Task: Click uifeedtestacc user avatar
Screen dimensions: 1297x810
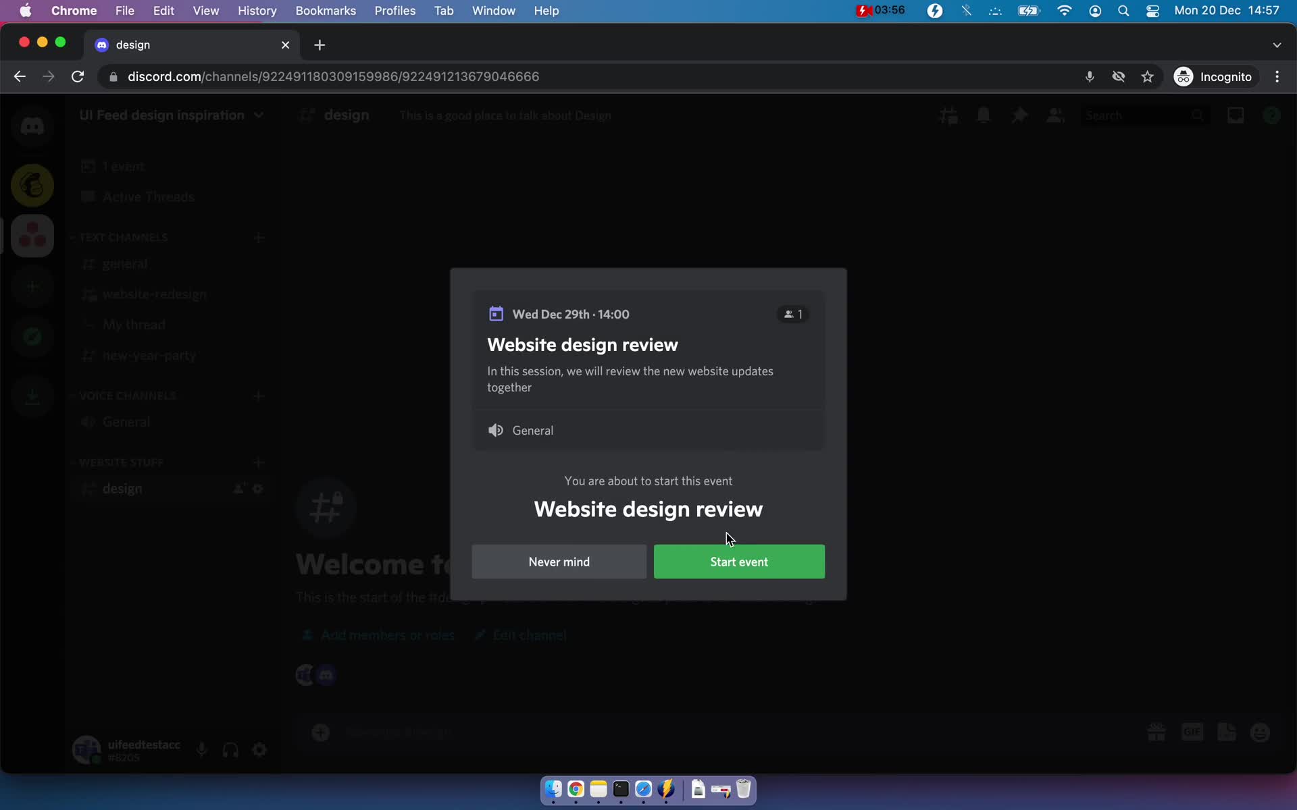Action: click(86, 749)
